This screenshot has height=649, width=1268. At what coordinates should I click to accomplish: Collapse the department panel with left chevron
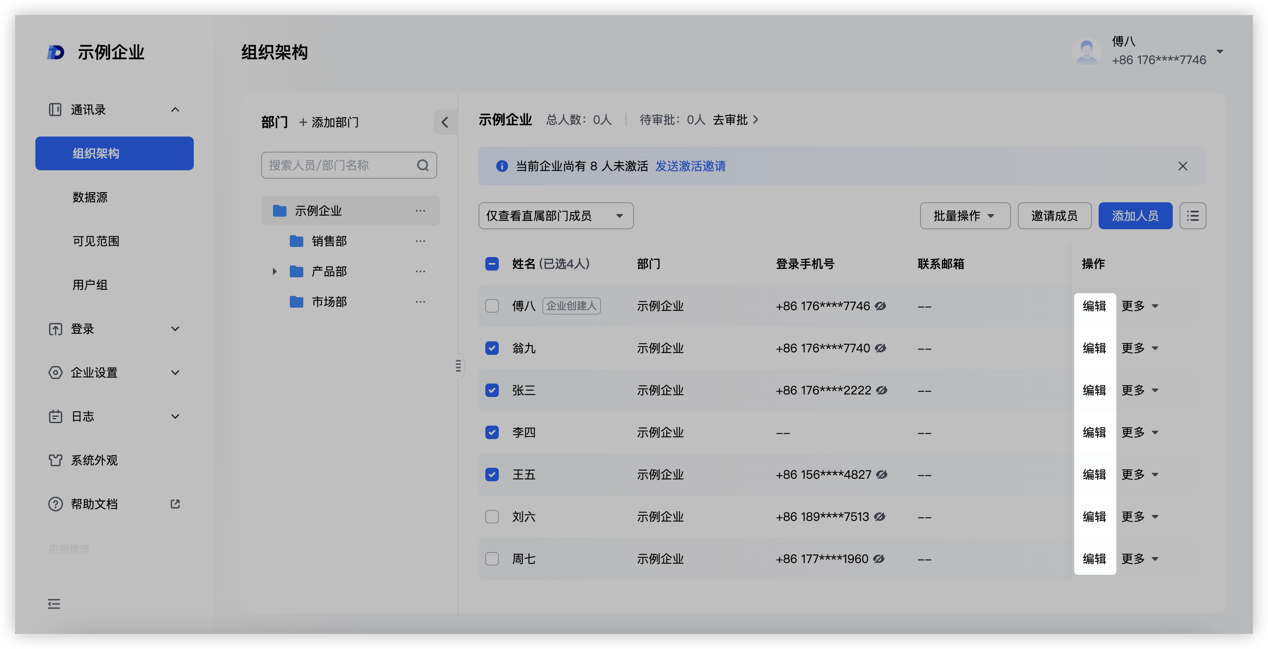pos(445,122)
